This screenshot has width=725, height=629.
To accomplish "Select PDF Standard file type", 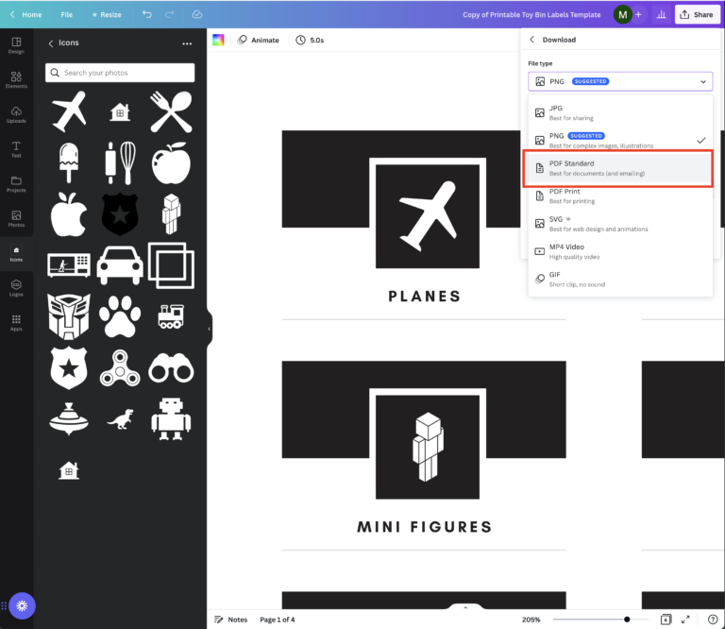I will 619,168.
